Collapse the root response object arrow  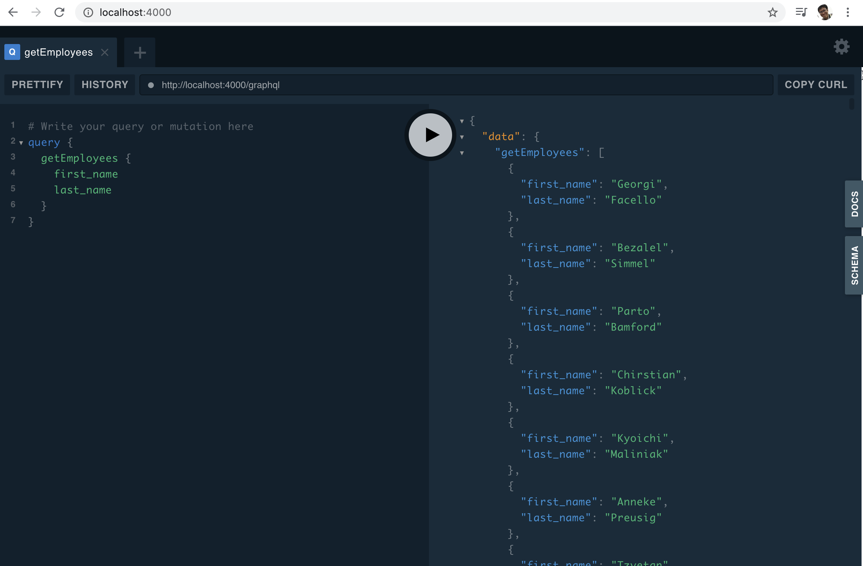(x=461, y=121)
